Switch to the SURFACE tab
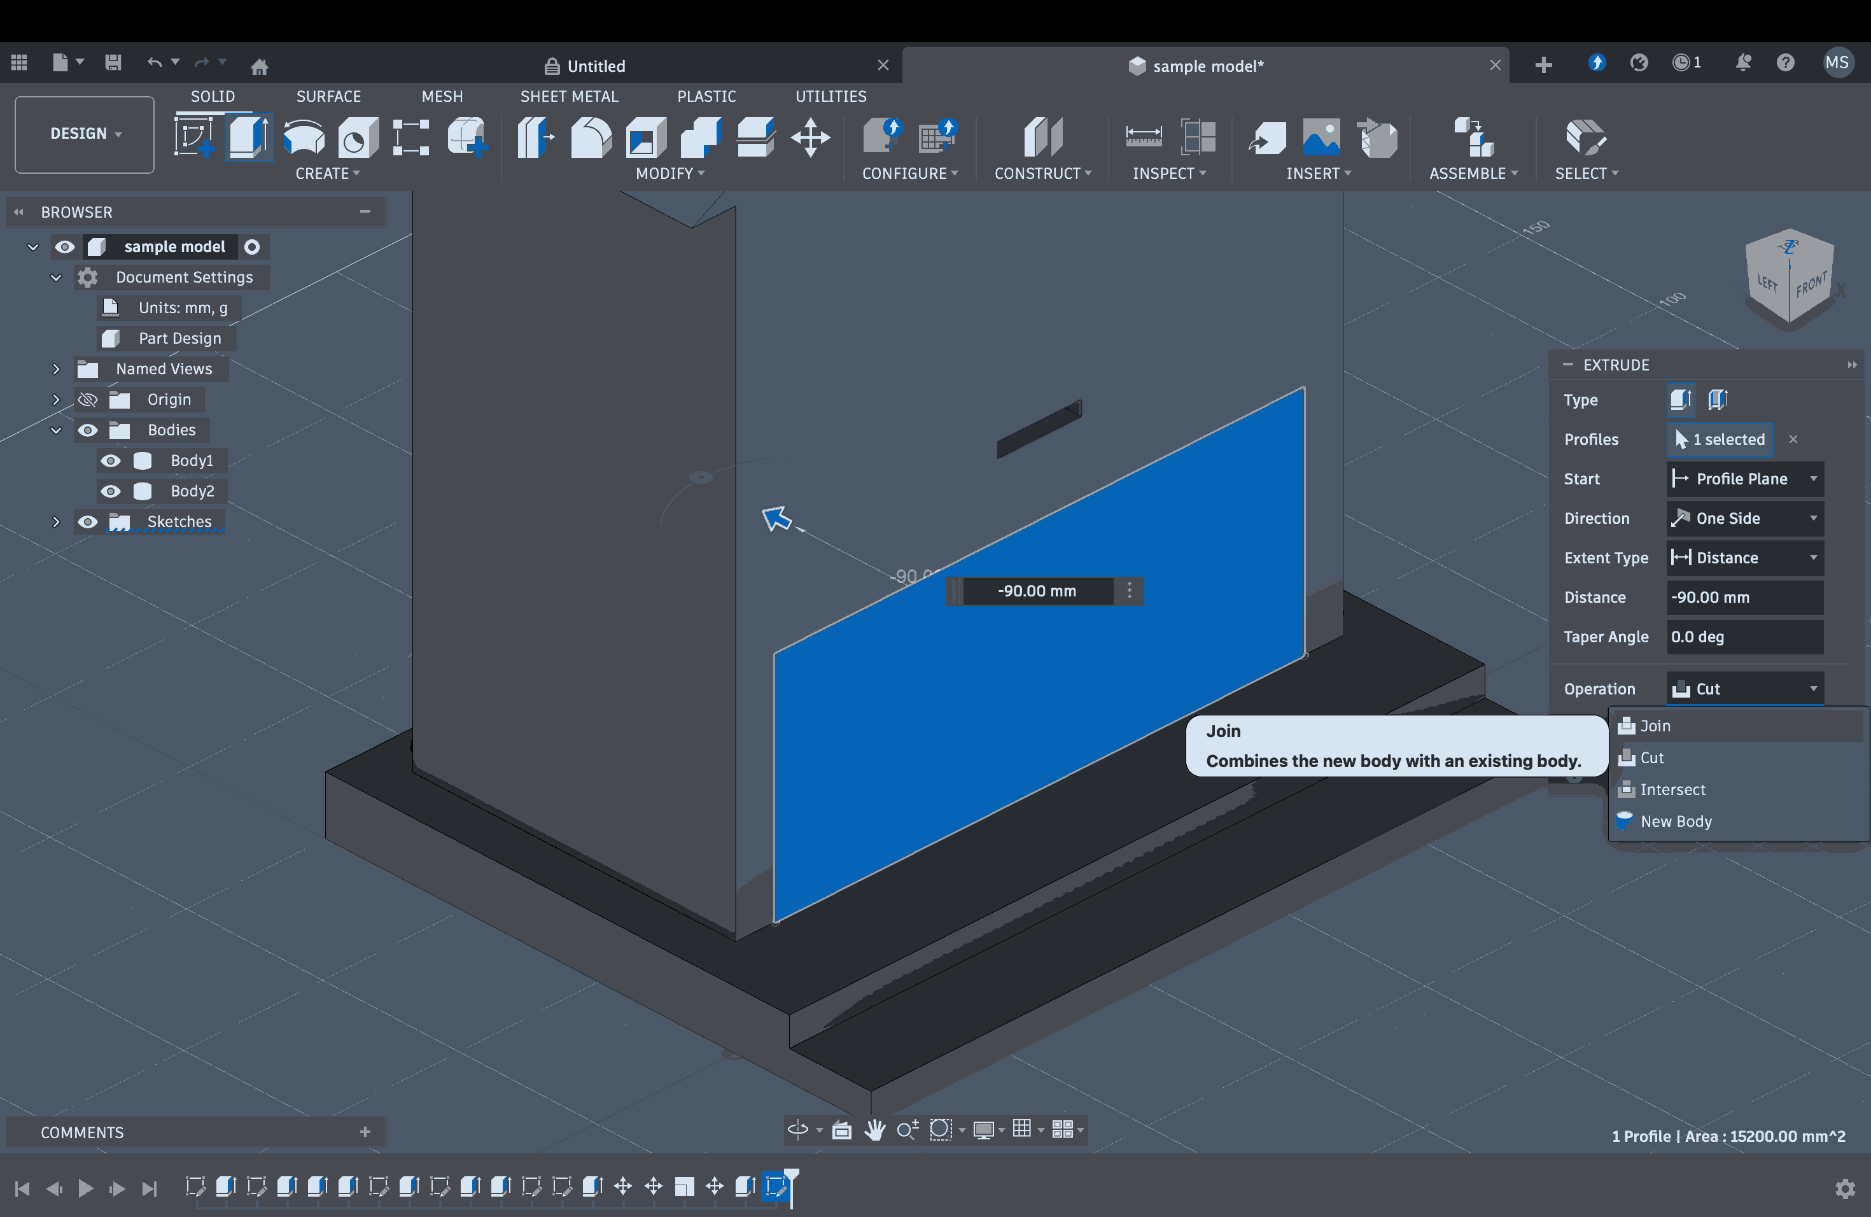The image size is (1871, 1217). tap(328, 96)
